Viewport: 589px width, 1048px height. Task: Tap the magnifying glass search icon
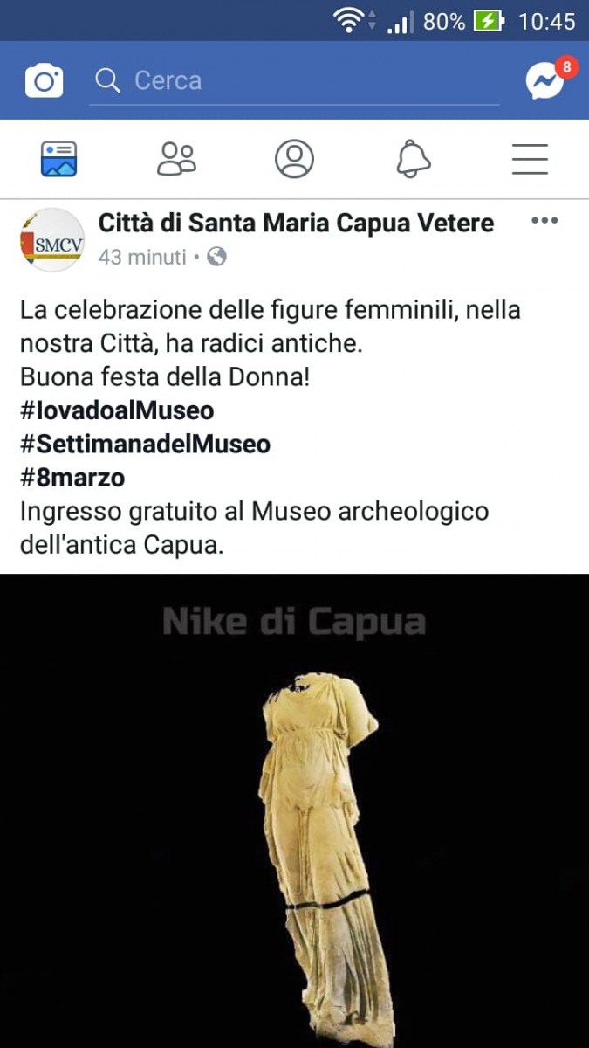(107, 80)
